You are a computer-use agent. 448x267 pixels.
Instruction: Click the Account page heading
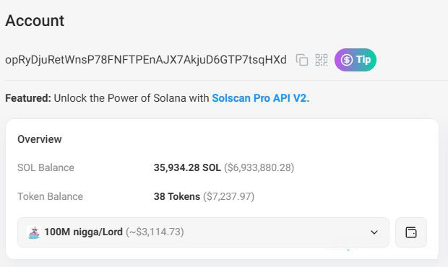coord(35,21)
